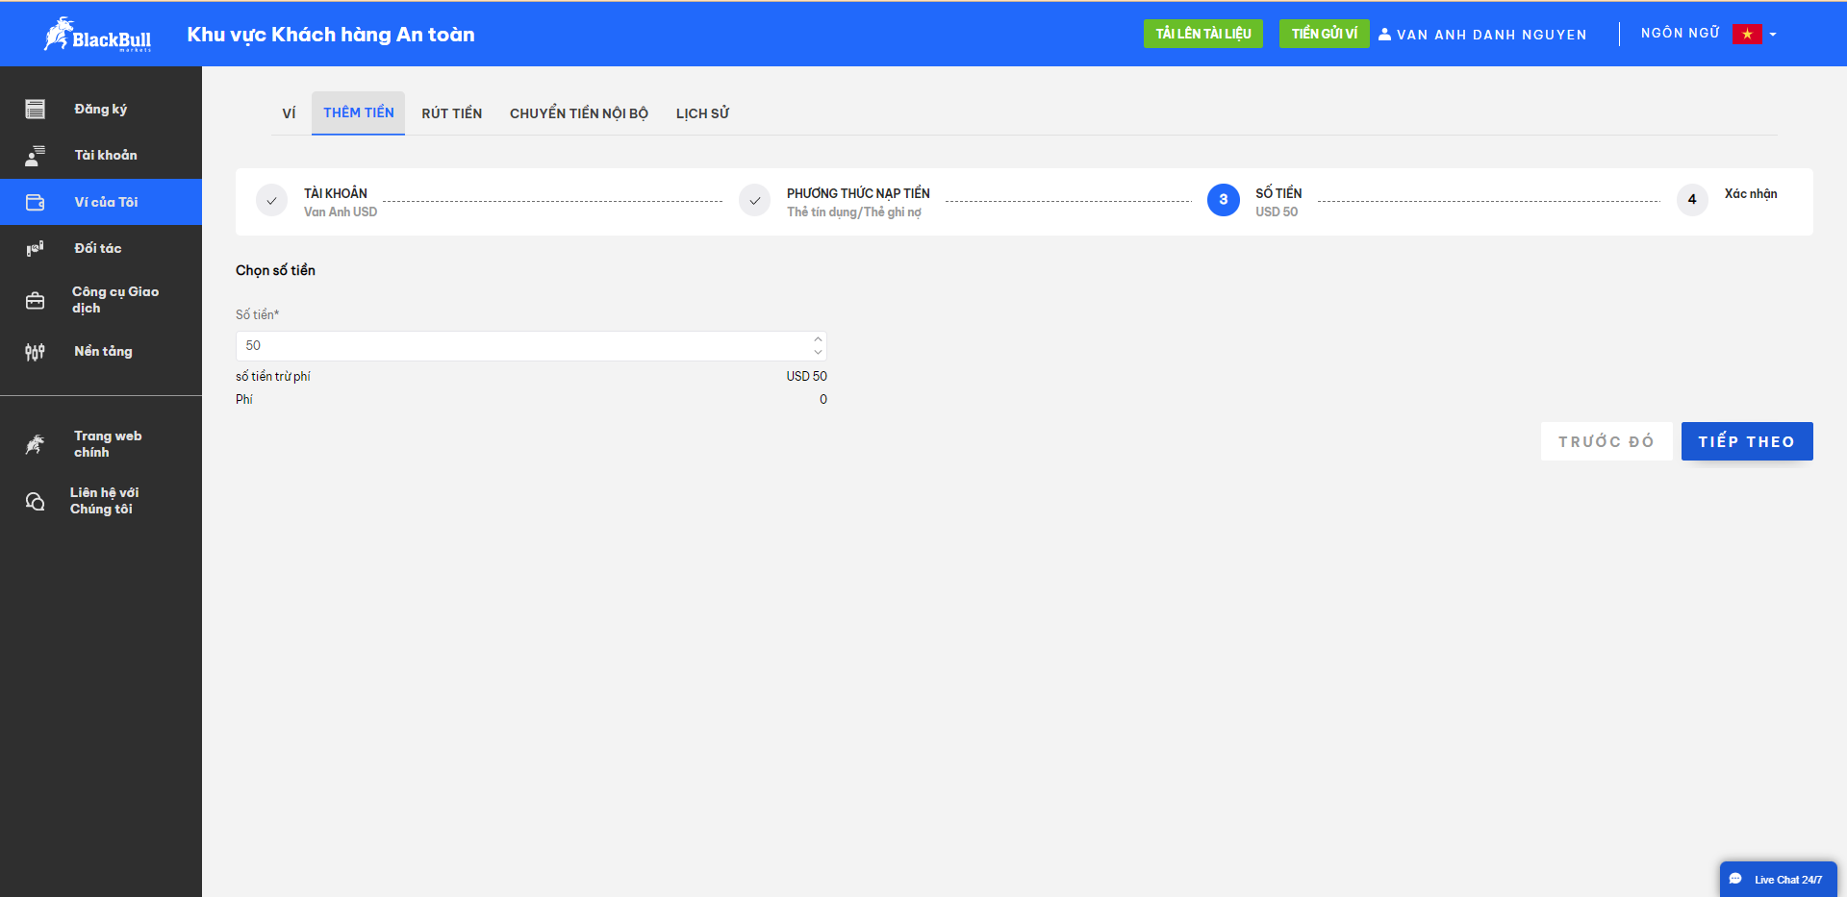
Task: Click step 3 Số tiền circle
Action: 1224,200
